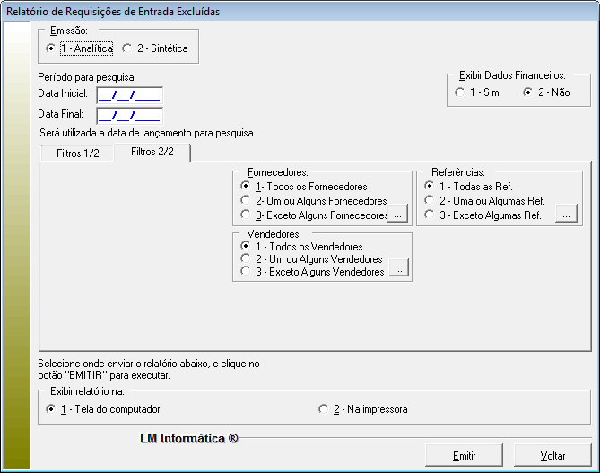The image size is (600, 473).
Task: Select 2 - Uma ou Algumas Ref.
Action: tap(430, 201)
